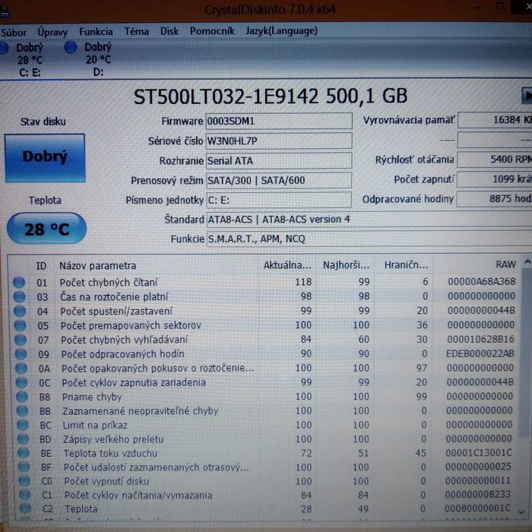The image size is (532, 532).
Task: Click the blue status circle for disk D:
Action: (x=71, y=47)
